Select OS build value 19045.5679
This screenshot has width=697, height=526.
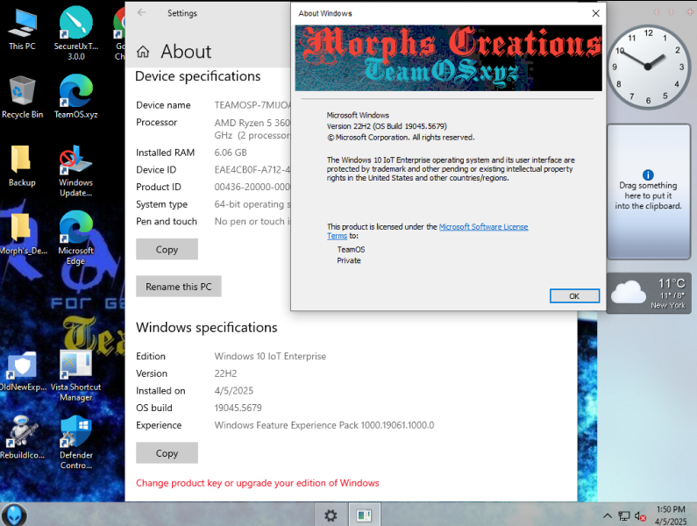click(238, 408)
